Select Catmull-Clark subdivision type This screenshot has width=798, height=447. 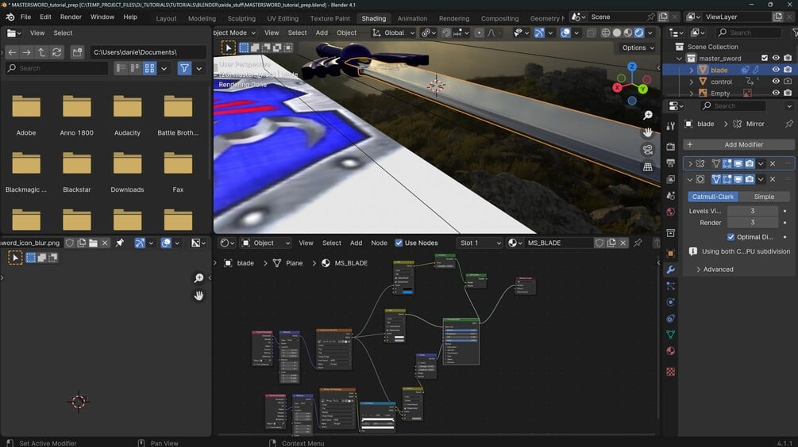tap(712, 197)
